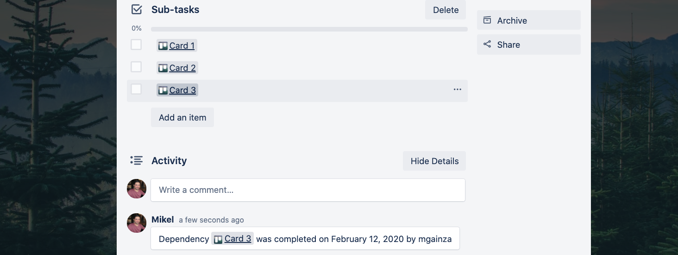
Task: Check the Card 3 checkbox
Action: 136,89
